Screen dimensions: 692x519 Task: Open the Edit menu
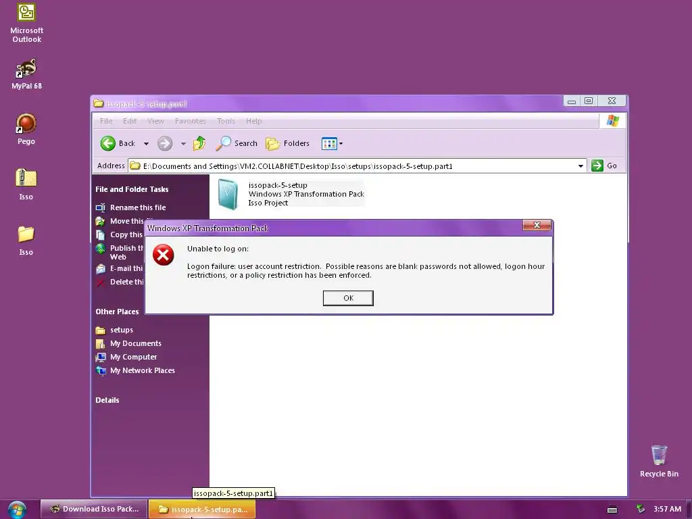pyautogui.click(x=130, y=121)
